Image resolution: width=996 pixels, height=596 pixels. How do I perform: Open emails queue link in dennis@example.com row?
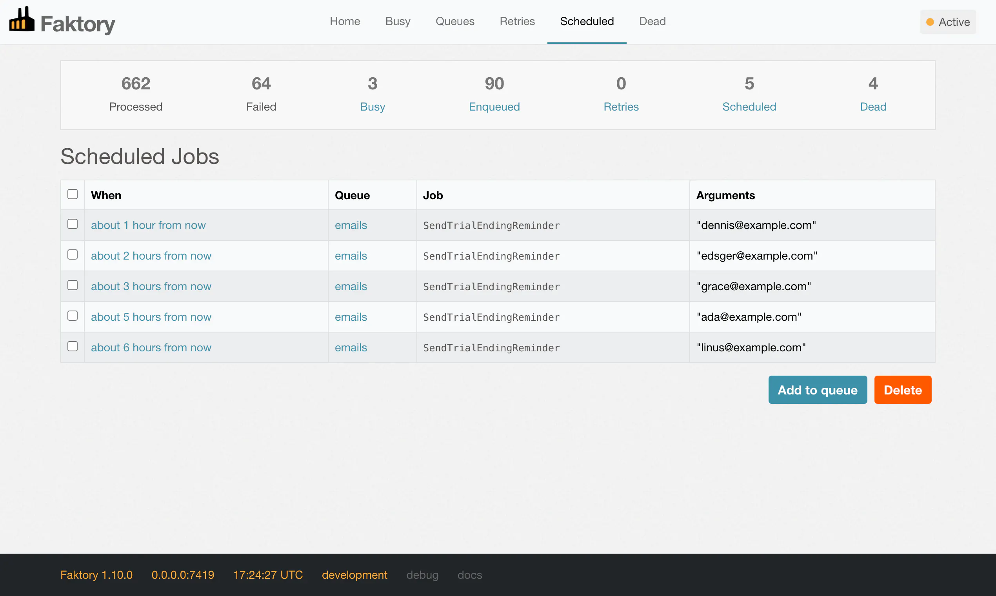click(351, 225)
